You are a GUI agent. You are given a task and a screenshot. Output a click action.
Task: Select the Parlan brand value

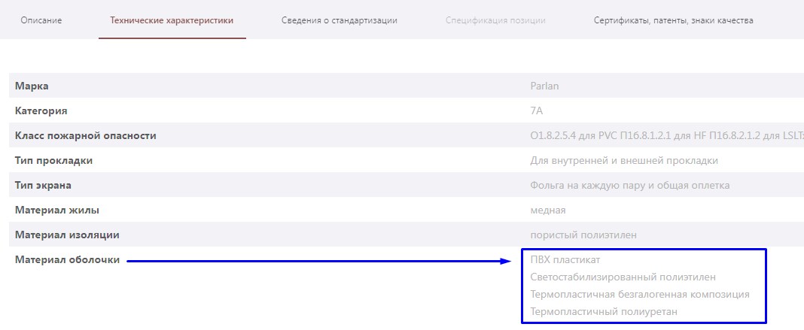click(x=544, y=86)
